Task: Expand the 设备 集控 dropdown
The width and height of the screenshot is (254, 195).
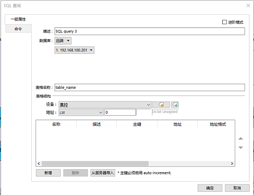Action: (105, 105)
